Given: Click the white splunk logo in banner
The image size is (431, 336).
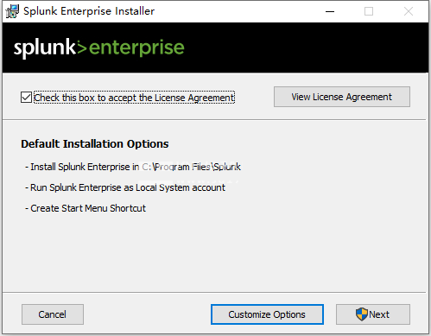Looking at the screenshot, I should tap(45, 48).
